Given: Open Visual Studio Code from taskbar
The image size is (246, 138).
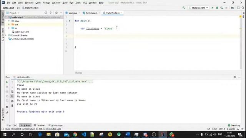Looking at the screenshot, I should coord(84,135).
